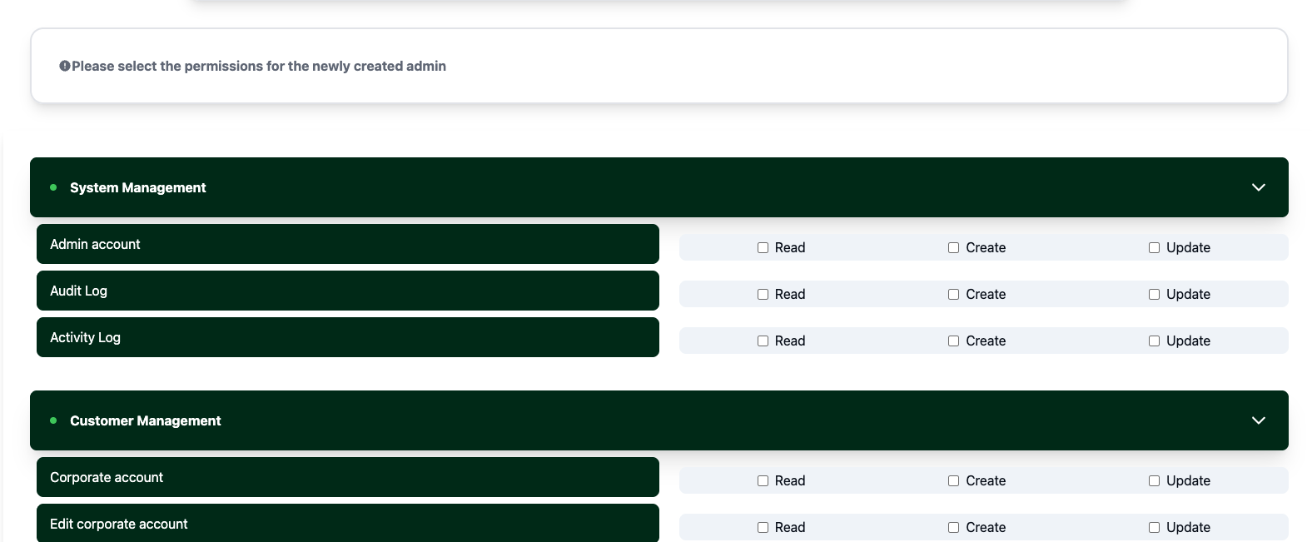
Task: Select the Audit Log row label
Action: [78, 291]
